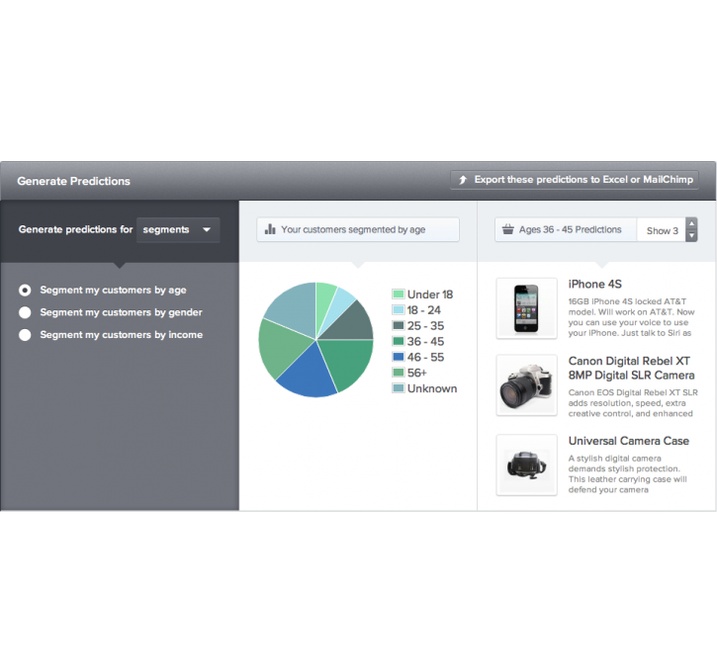717x672 pixels.
Task: Click the bar chart icon beside segmented by age
Action: [x=270, y=229]
